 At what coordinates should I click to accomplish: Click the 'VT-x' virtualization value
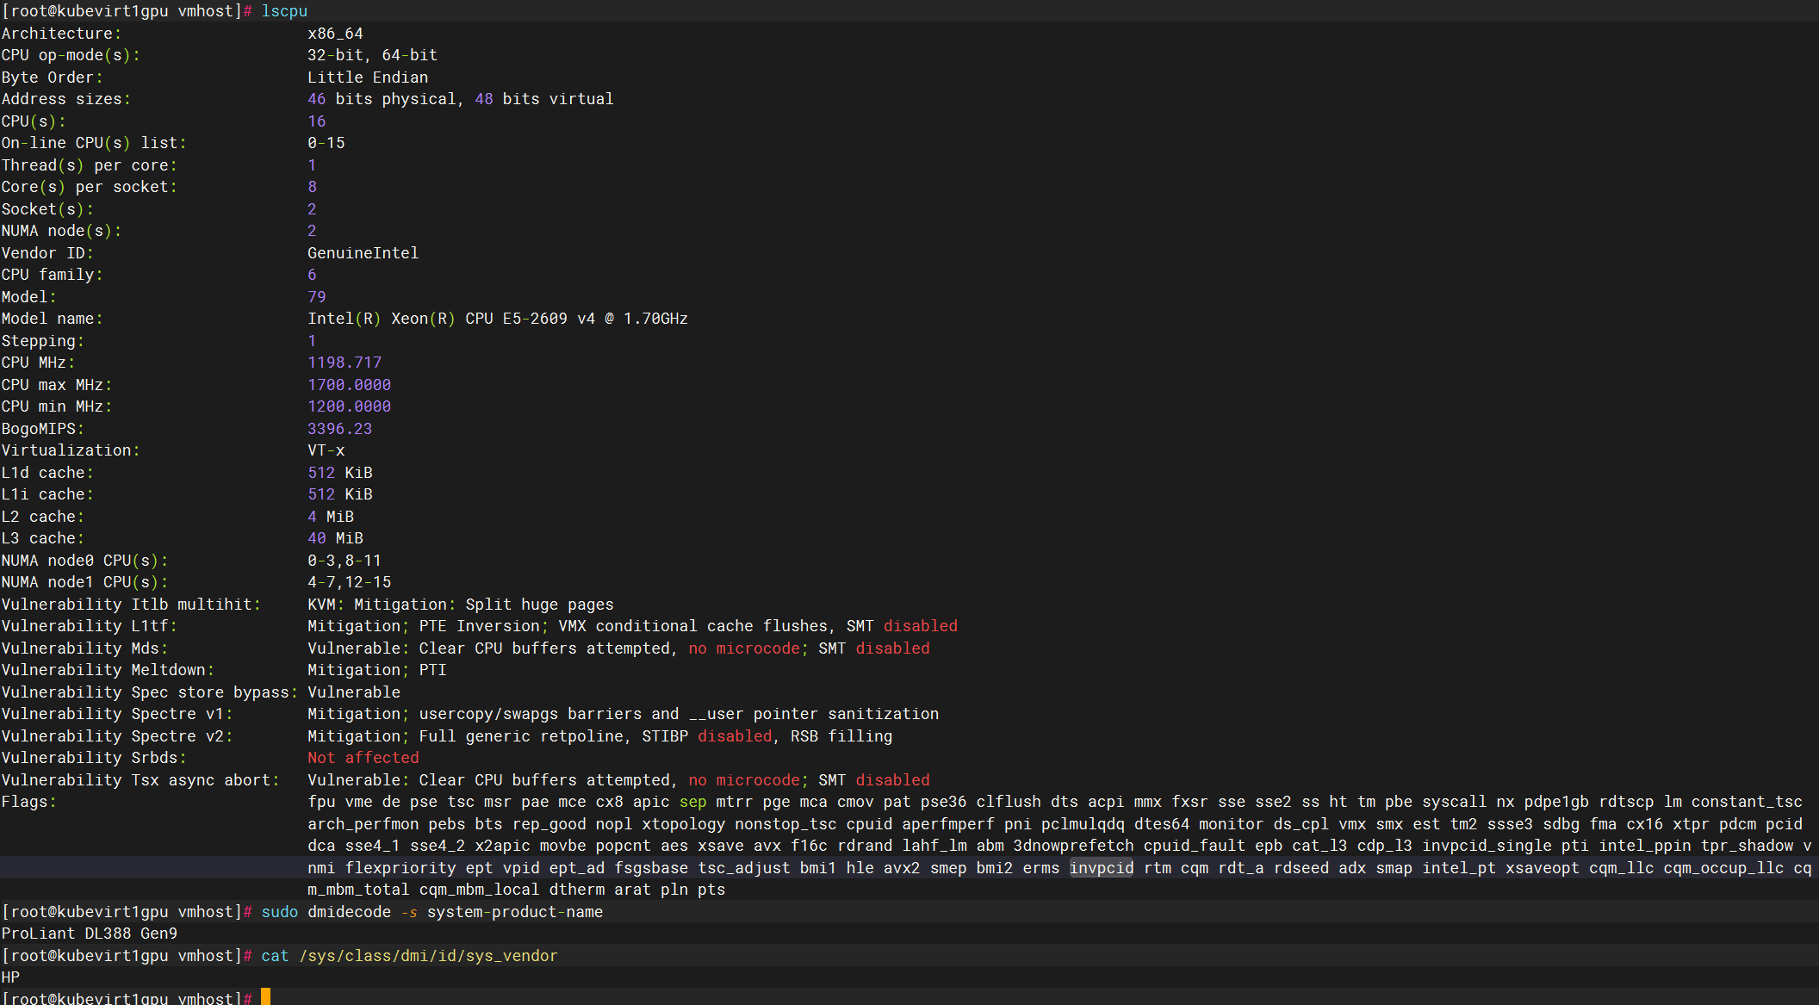coord(326,450)
